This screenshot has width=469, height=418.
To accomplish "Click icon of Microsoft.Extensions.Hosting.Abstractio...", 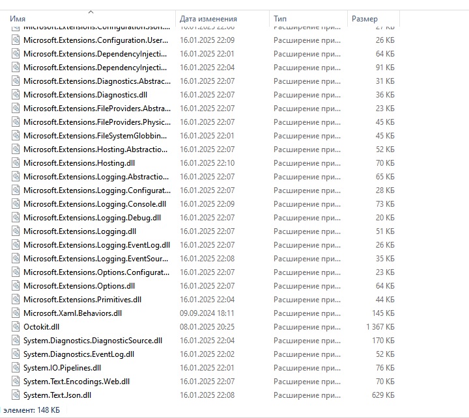I will pyautogui.click(x=16, y=150).
